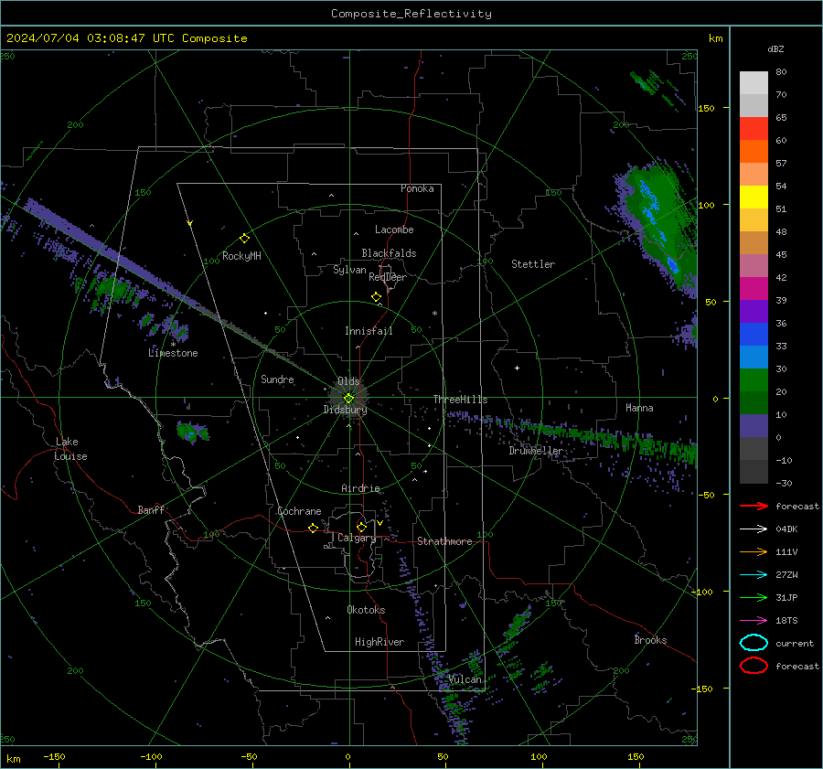Click the Airdrie city label
This screenshot has width=823, height=769.
(360, 488)
